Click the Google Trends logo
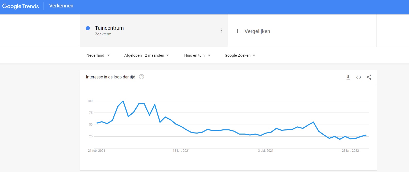The width and height of the screenshot is (409, 172). click(x=21, y=6)
